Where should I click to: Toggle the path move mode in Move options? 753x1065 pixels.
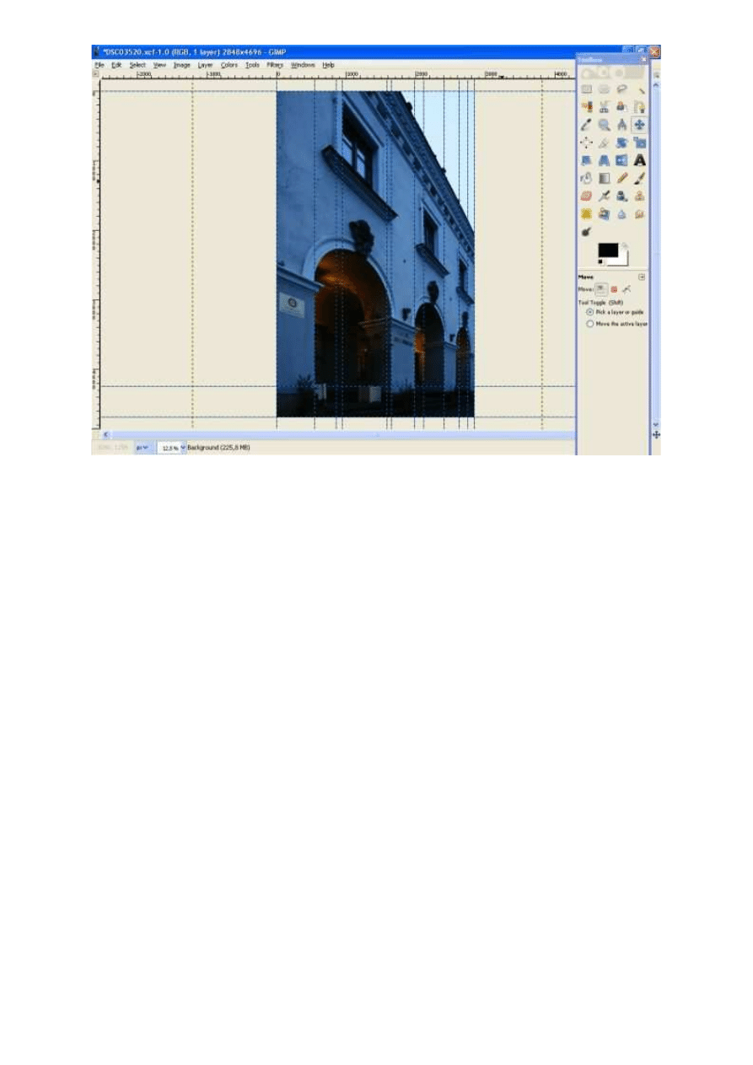[627, 288]
